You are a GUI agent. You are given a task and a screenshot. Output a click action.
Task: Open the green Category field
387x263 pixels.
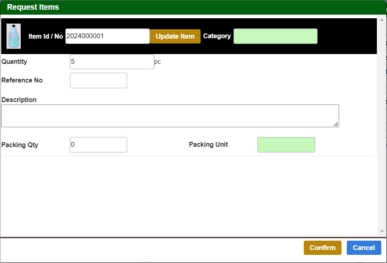click(x=275, y=36)
